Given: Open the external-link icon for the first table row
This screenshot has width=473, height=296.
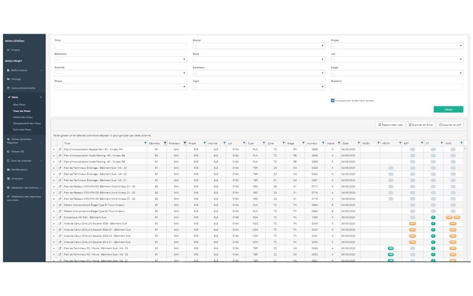Looking at the screenshot, I should [59, 150].
